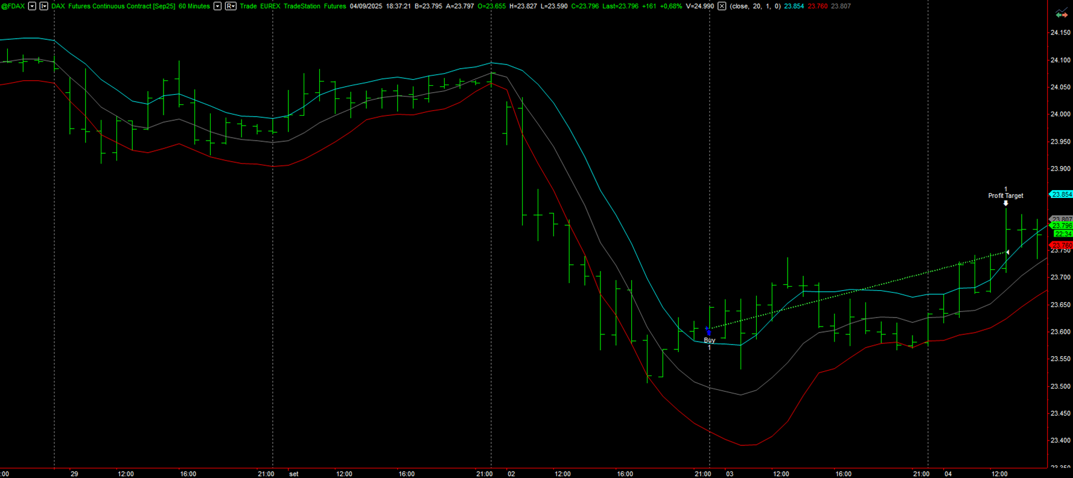The height and width of the screenshot is (478, 1073).
Task: Click the cyan 23.854 value in the status line
Action: point(794,6)
